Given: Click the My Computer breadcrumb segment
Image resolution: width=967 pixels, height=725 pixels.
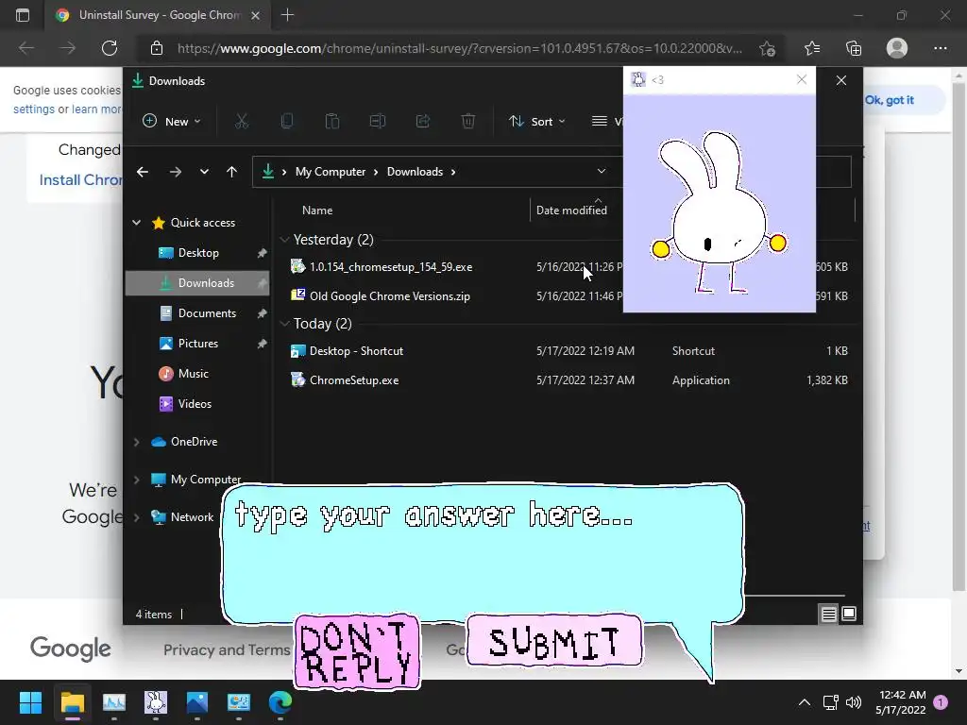Looking at the screenshot, I should click(x=331, y=172).
